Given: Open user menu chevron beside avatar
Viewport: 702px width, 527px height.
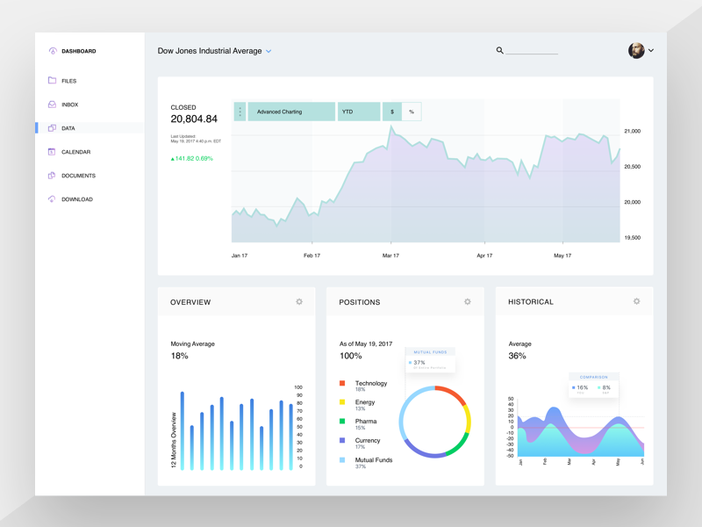Looking at the screenshot, I should [x=651, y=51].
